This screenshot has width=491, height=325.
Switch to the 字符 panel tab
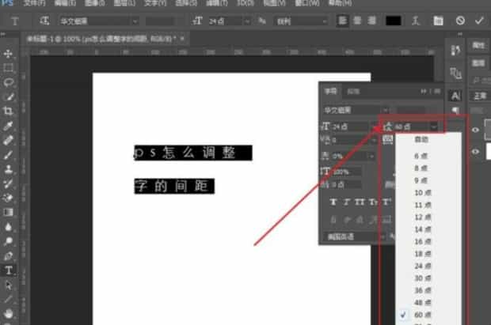329,92
